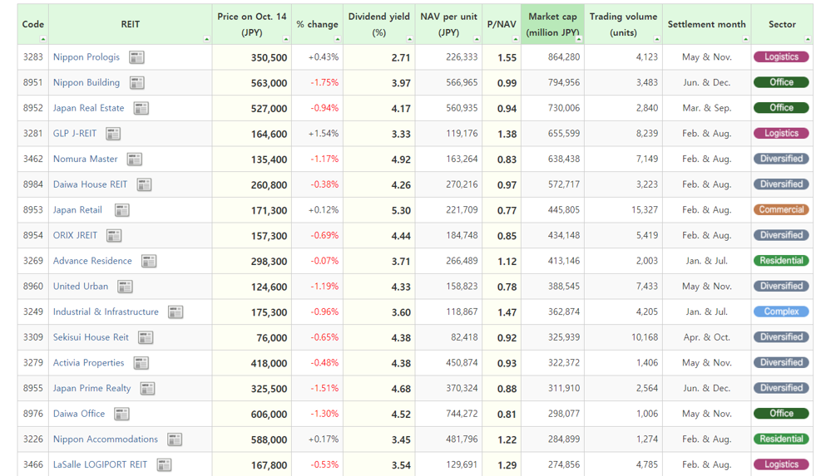826x476 pixels.
Task: Open the ORIX JREIT link
Action: [76, 235]
